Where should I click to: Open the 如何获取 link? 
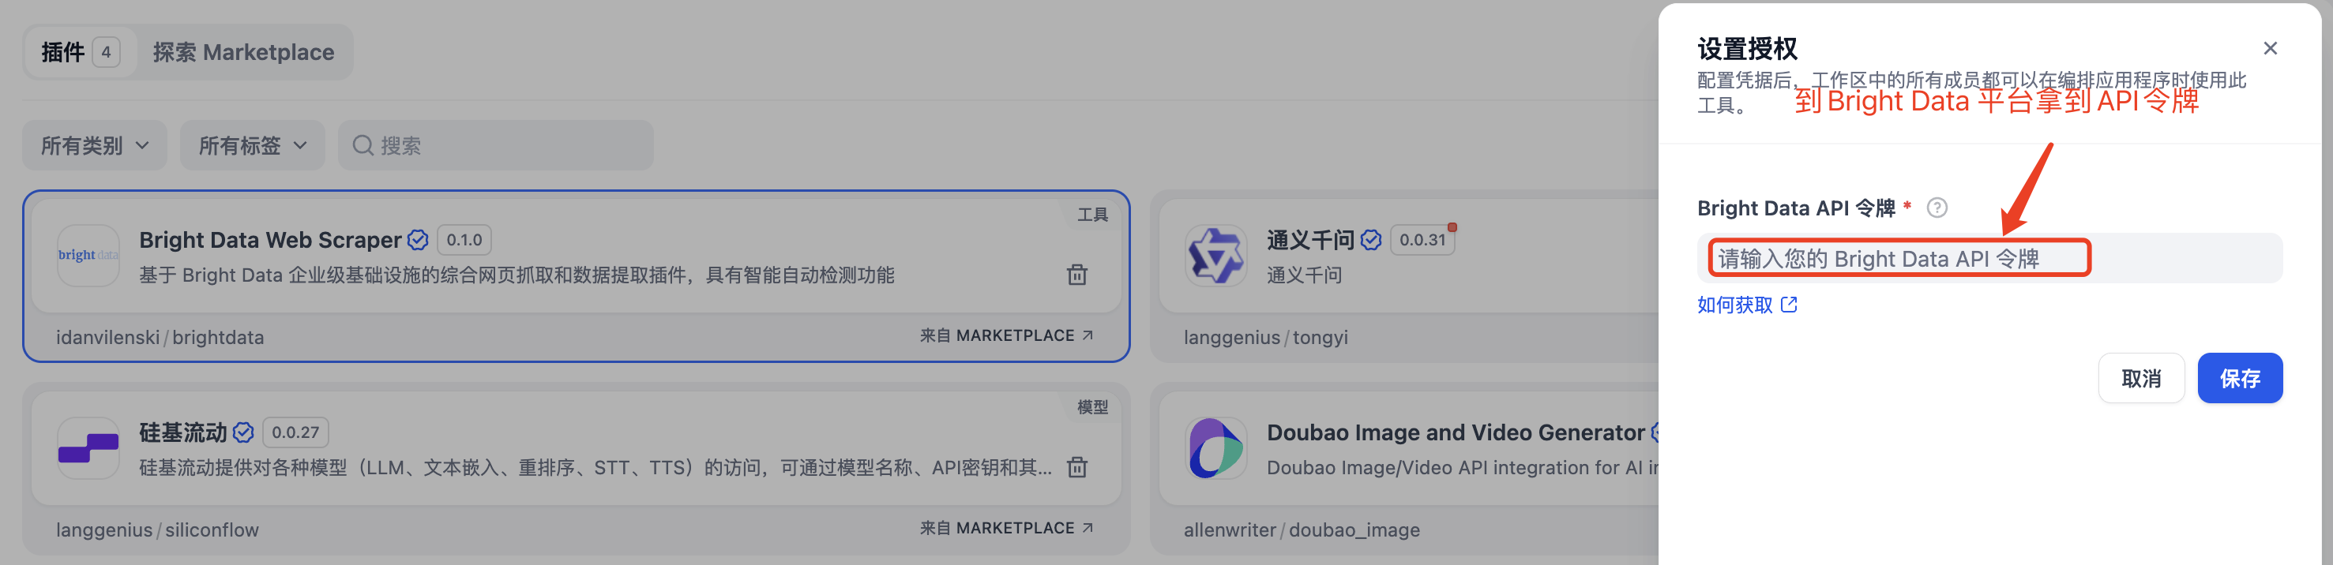coord(1747,305)
